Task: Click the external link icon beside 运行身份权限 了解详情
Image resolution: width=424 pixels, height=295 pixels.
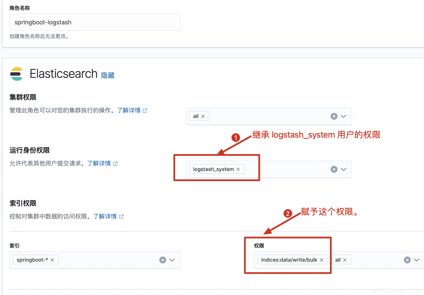Action: point(115,164)
